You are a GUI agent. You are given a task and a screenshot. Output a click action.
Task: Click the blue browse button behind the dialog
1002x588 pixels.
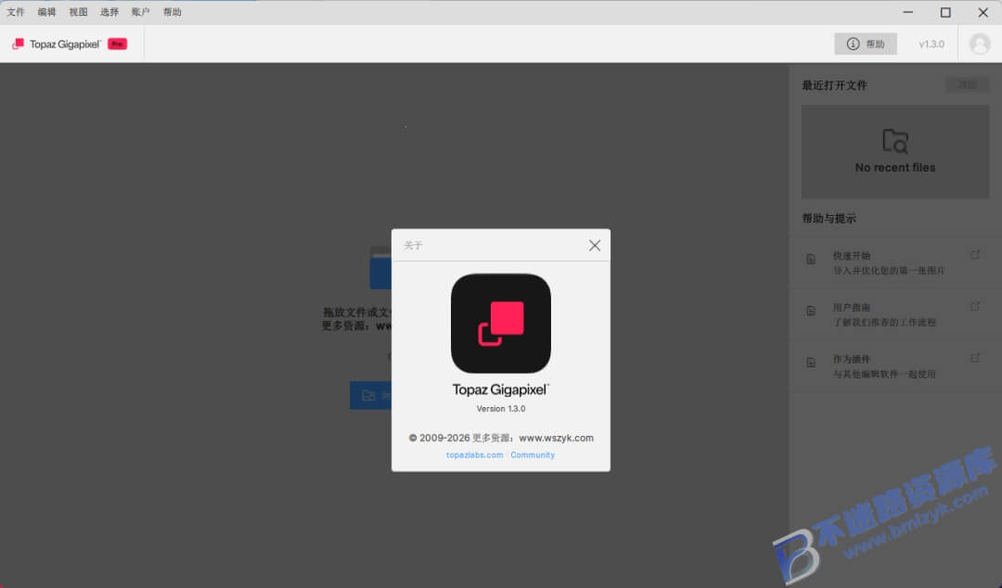[370, 396]
